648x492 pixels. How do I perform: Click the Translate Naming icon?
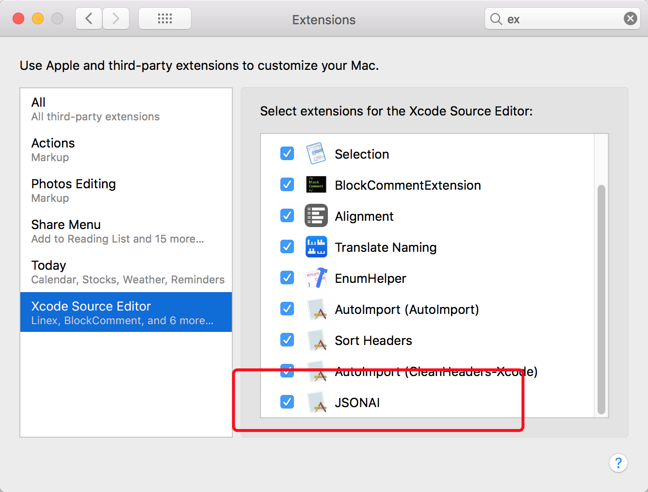pyautogui.click(x=316, y=247)
